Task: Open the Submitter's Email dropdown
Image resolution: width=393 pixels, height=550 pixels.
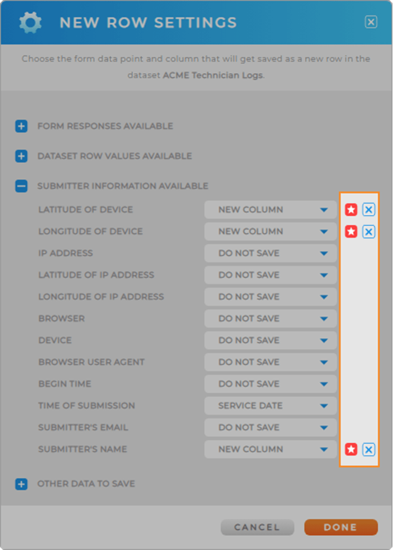Action: click(270, 427)
